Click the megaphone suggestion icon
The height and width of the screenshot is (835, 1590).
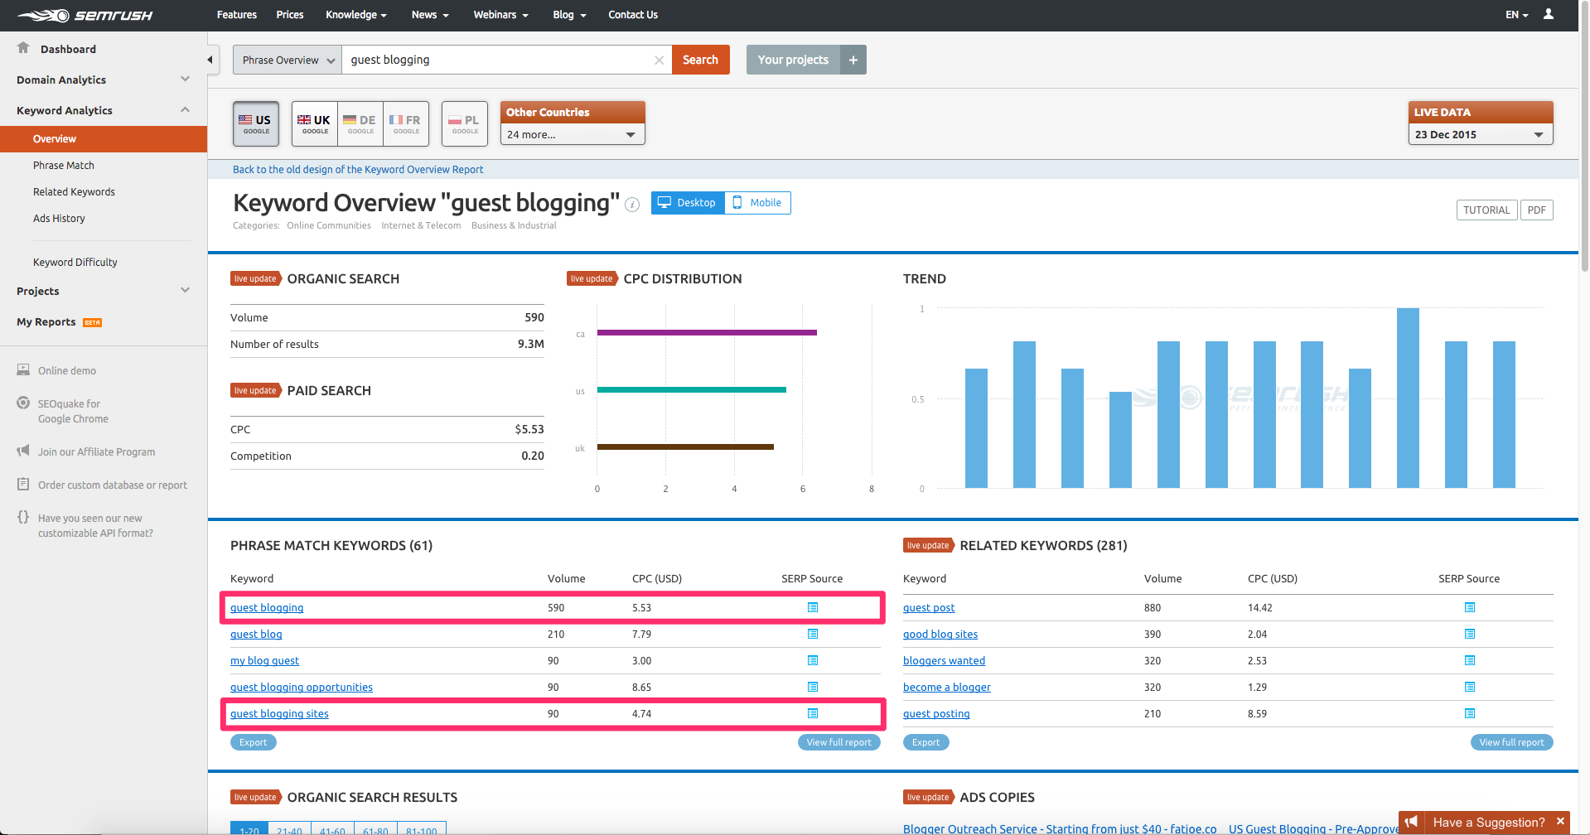tap(1411, 822)
